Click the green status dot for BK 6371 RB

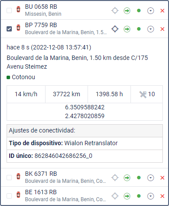click(139, 178)
